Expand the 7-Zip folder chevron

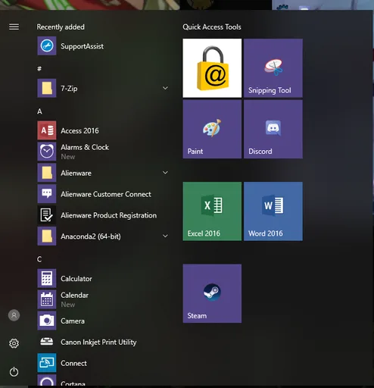165,88
